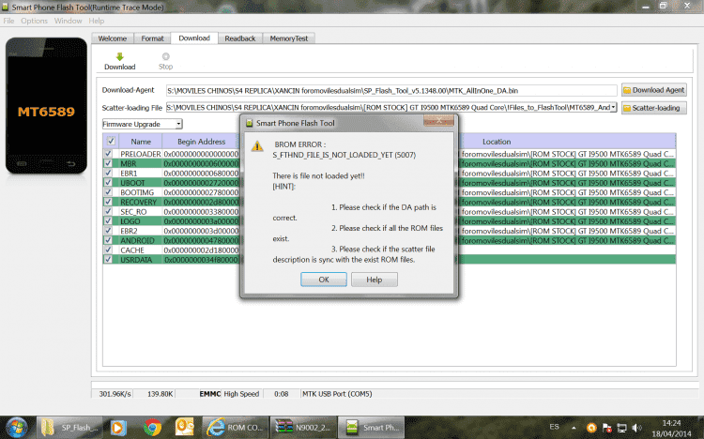704x439 pixels.
Task: Click Help in the BROM ERROR dialog
Action: [374, 280]
